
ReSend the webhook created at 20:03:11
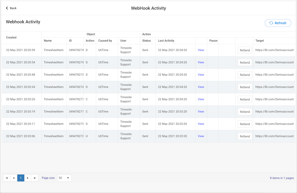[x=245, y=124]
